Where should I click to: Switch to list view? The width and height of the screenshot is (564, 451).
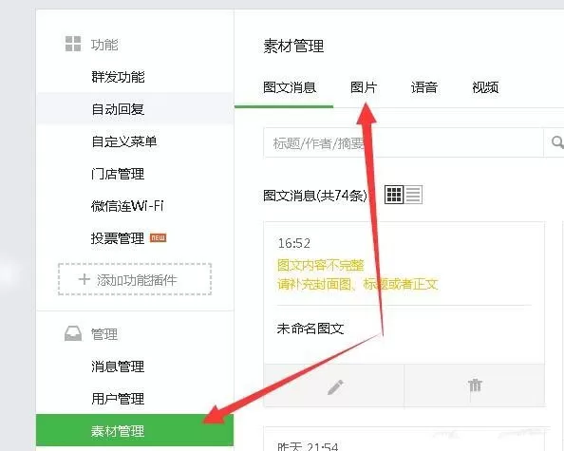(413, 195)
